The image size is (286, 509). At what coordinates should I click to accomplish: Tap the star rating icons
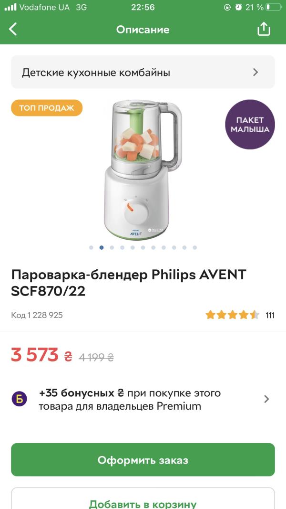(x=232, y=315)
